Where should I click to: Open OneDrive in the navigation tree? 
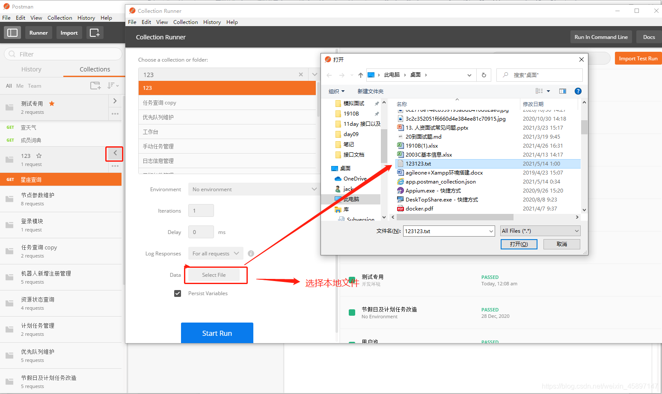pyautogui.click(x=355, y=178)
